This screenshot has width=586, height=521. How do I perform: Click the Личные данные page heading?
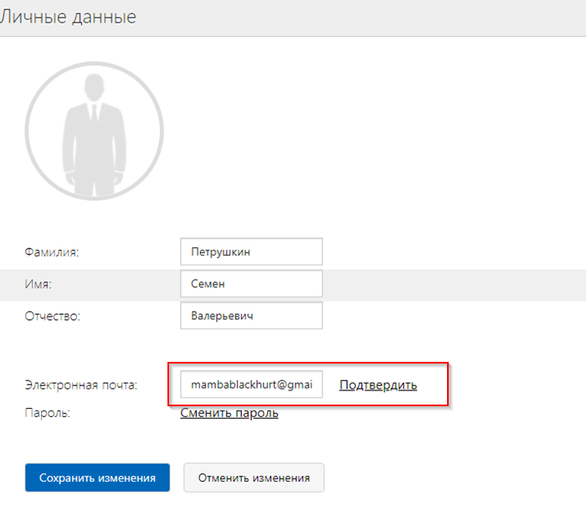69,17
